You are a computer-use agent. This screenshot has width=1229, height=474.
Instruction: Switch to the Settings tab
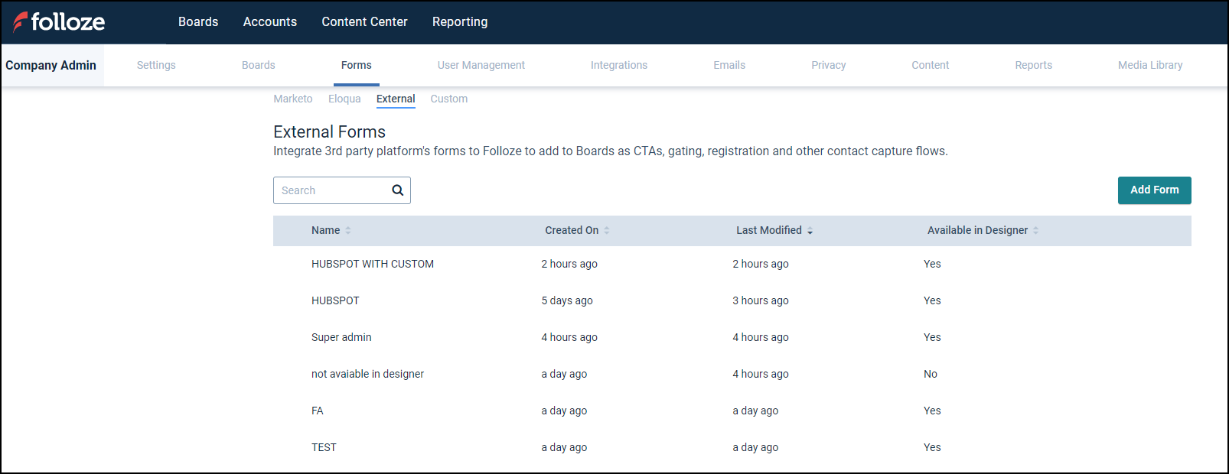[156, 66]
